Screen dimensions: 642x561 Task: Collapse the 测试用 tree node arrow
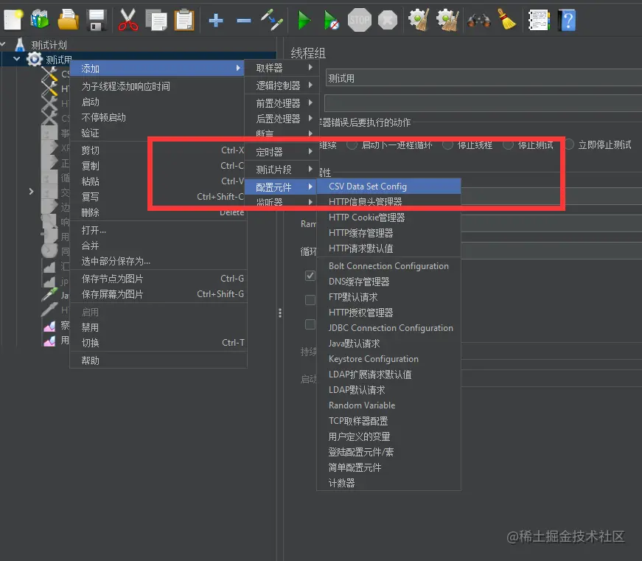tap(17, 59)
